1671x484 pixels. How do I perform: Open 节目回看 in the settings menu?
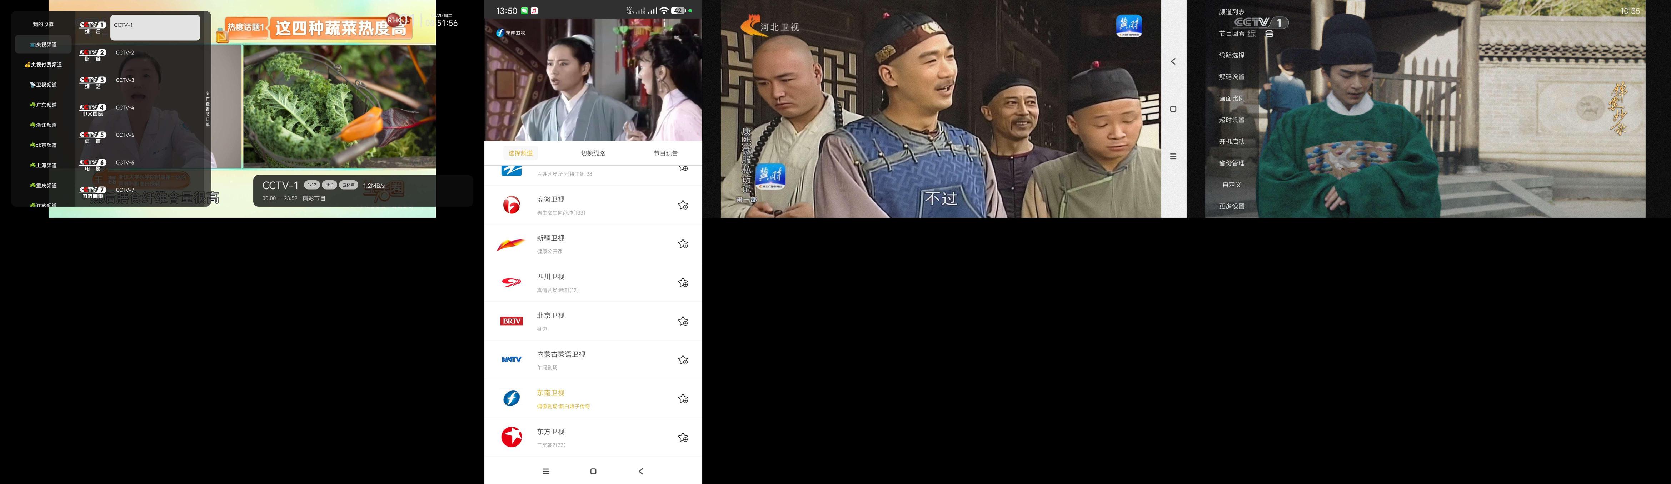click(x=1232, y=34)
